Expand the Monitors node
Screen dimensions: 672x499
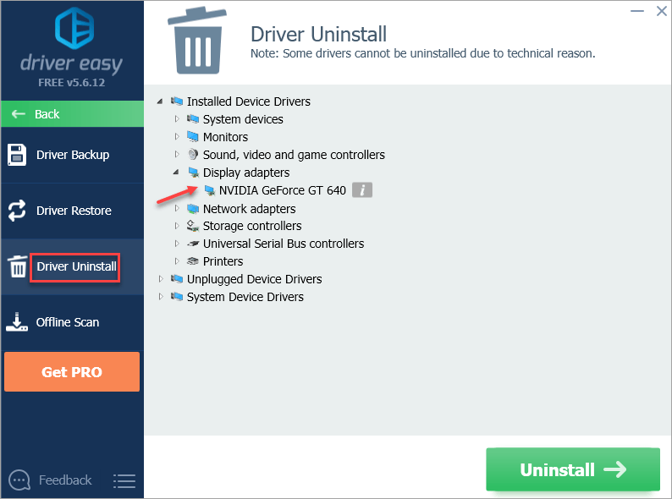click(x=177, y=137)
